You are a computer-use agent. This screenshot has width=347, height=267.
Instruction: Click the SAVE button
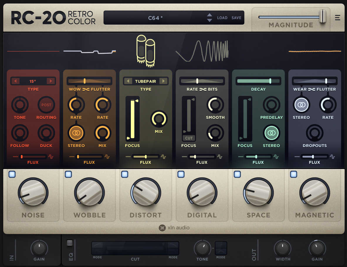[236, 18]
